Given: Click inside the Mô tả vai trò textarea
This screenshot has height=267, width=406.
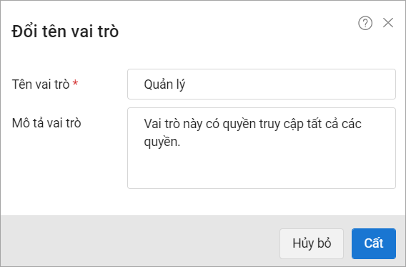Looking at the screenshot, I should tap(262, 148).
